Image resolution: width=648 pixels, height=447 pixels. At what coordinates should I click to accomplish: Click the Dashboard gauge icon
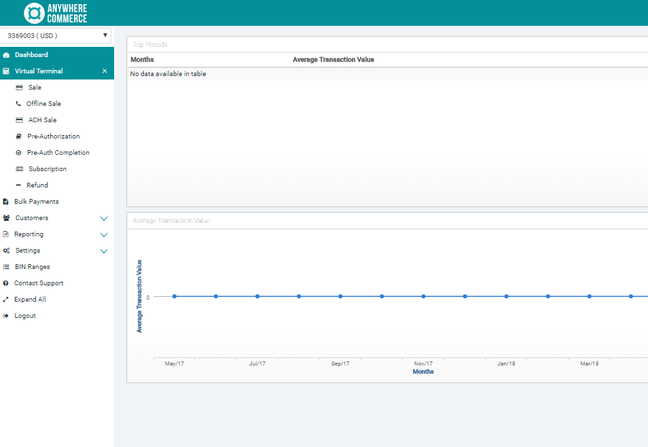pos(6,55)
